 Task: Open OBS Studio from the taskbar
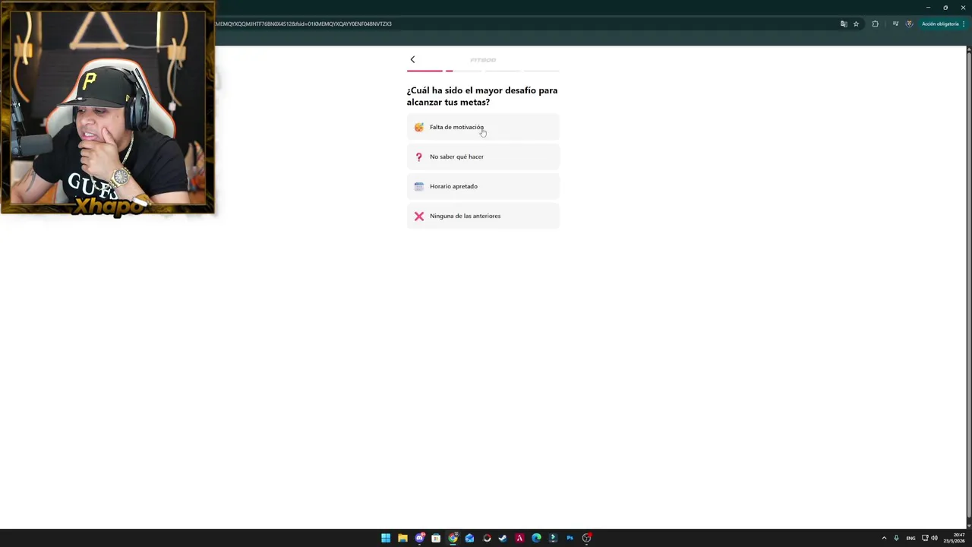coord(586,538)
